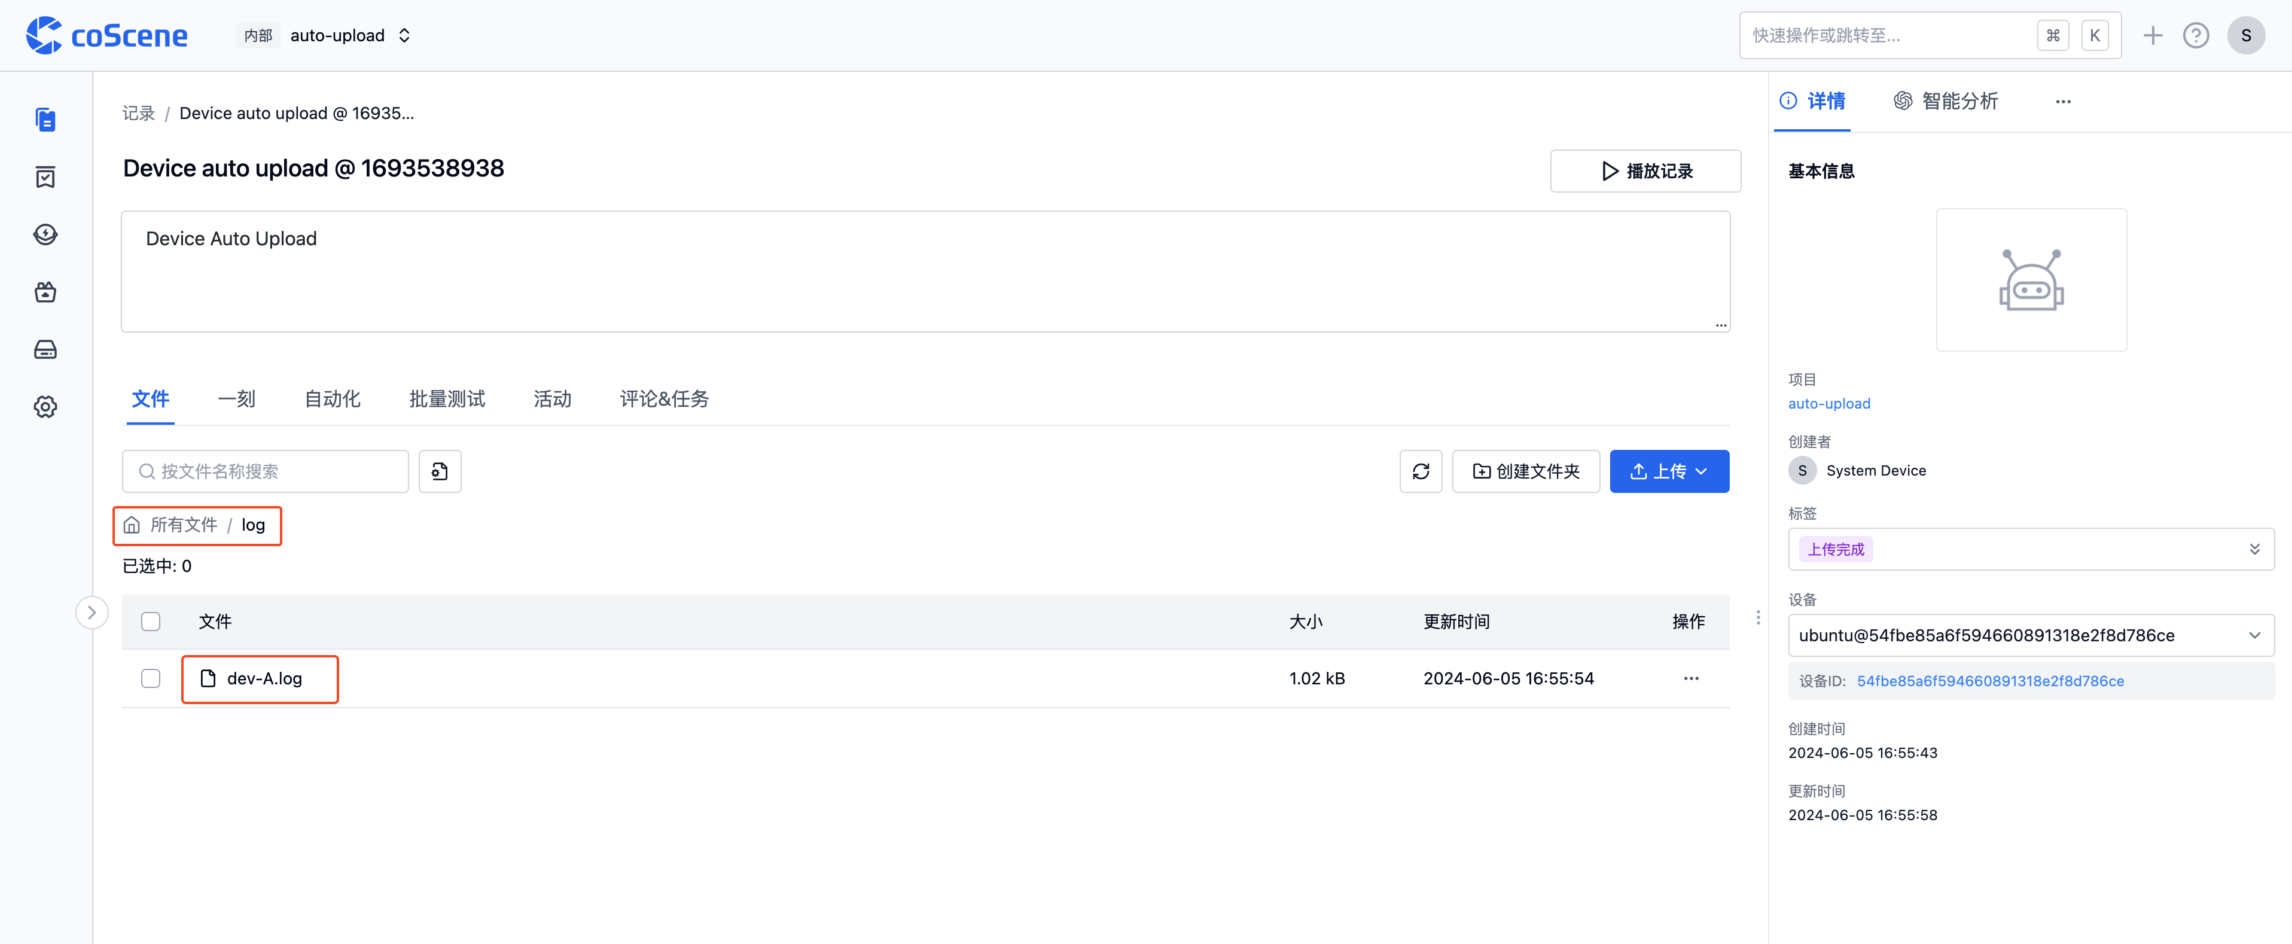2292x944 pixels.
Task: Click the 更新时间 column header
Action: (x=1456, y=621)
